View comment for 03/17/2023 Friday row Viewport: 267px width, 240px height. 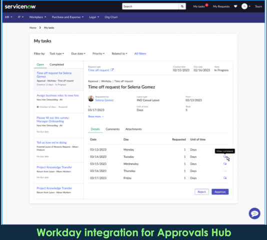[225, 178]
